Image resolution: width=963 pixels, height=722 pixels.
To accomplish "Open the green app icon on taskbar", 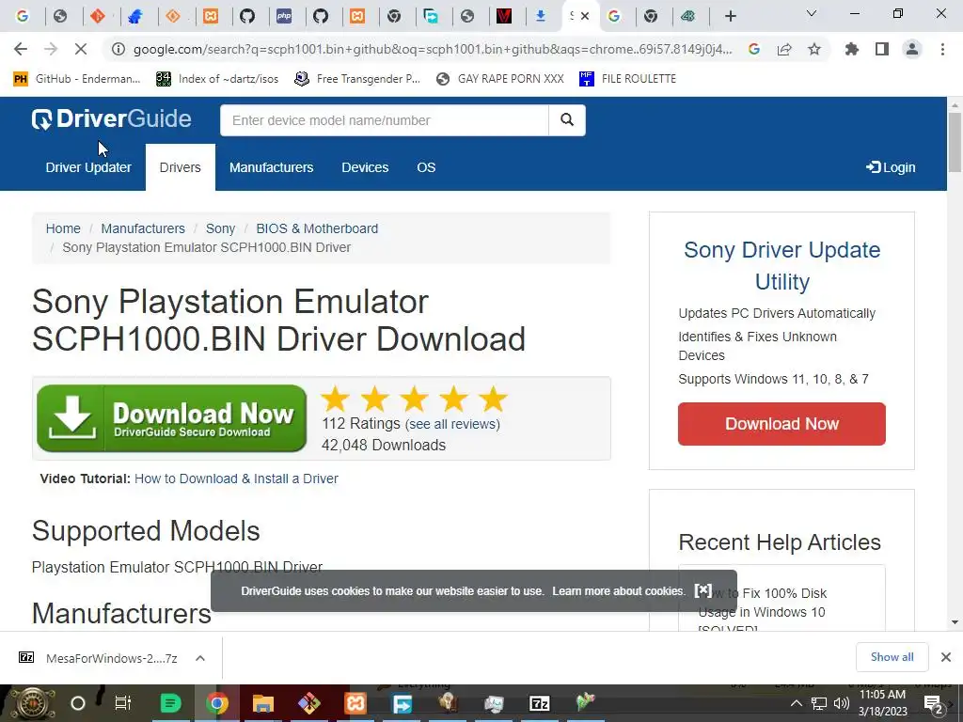I will tap(170, 703).
